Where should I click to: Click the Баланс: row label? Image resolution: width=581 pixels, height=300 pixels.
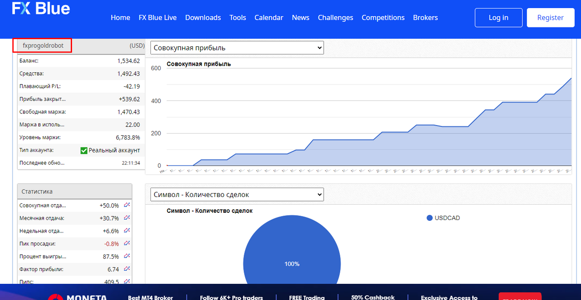click(x=29, y=61)
